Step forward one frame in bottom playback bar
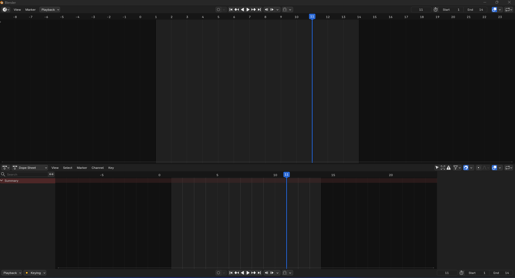The height and width of the screenshot is (278, 515). pyautogui.click(x=272, y=273)
